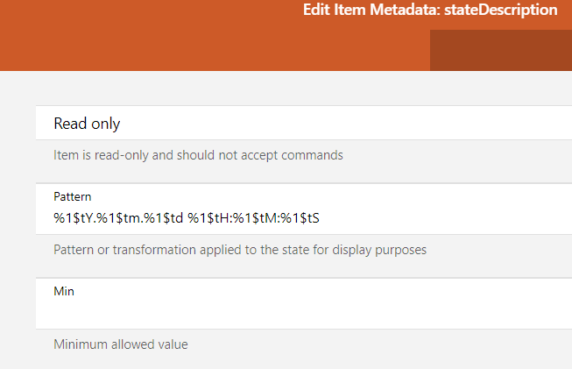Click the "Read only" label text
This screenshot has width=572, height=369.
[x=87, y=124]
